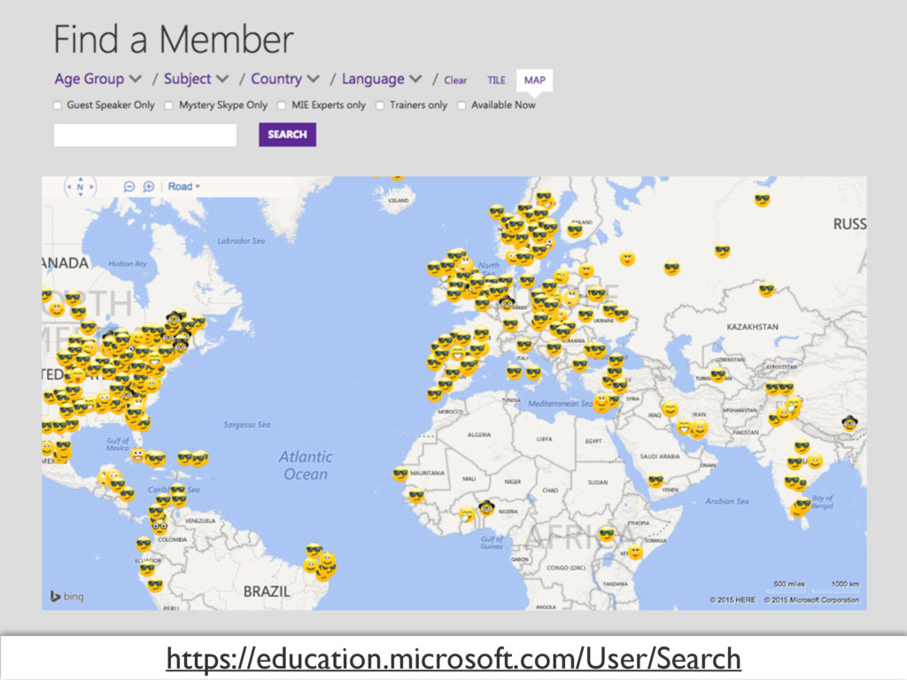
Task: Select the sunglasses marker near Guinea coast
Action: pos(416,496)
